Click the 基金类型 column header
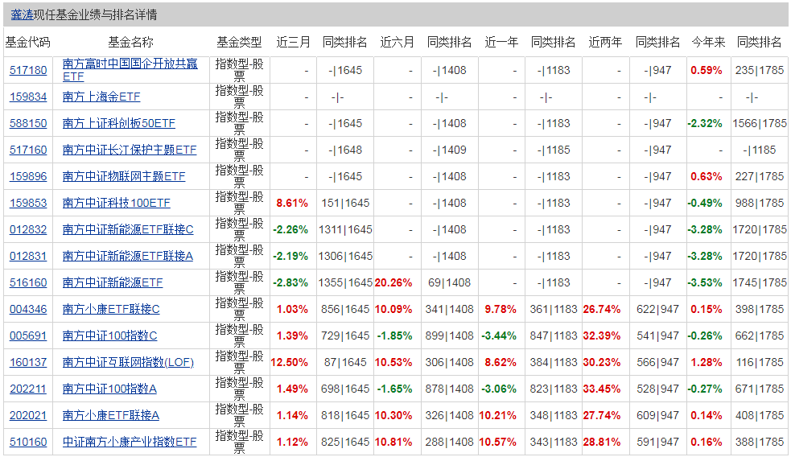Screen dimensions: 791x457 coord(239,42)
